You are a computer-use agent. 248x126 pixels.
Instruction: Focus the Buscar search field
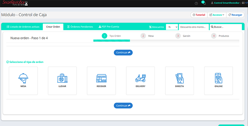coord(226,27)
